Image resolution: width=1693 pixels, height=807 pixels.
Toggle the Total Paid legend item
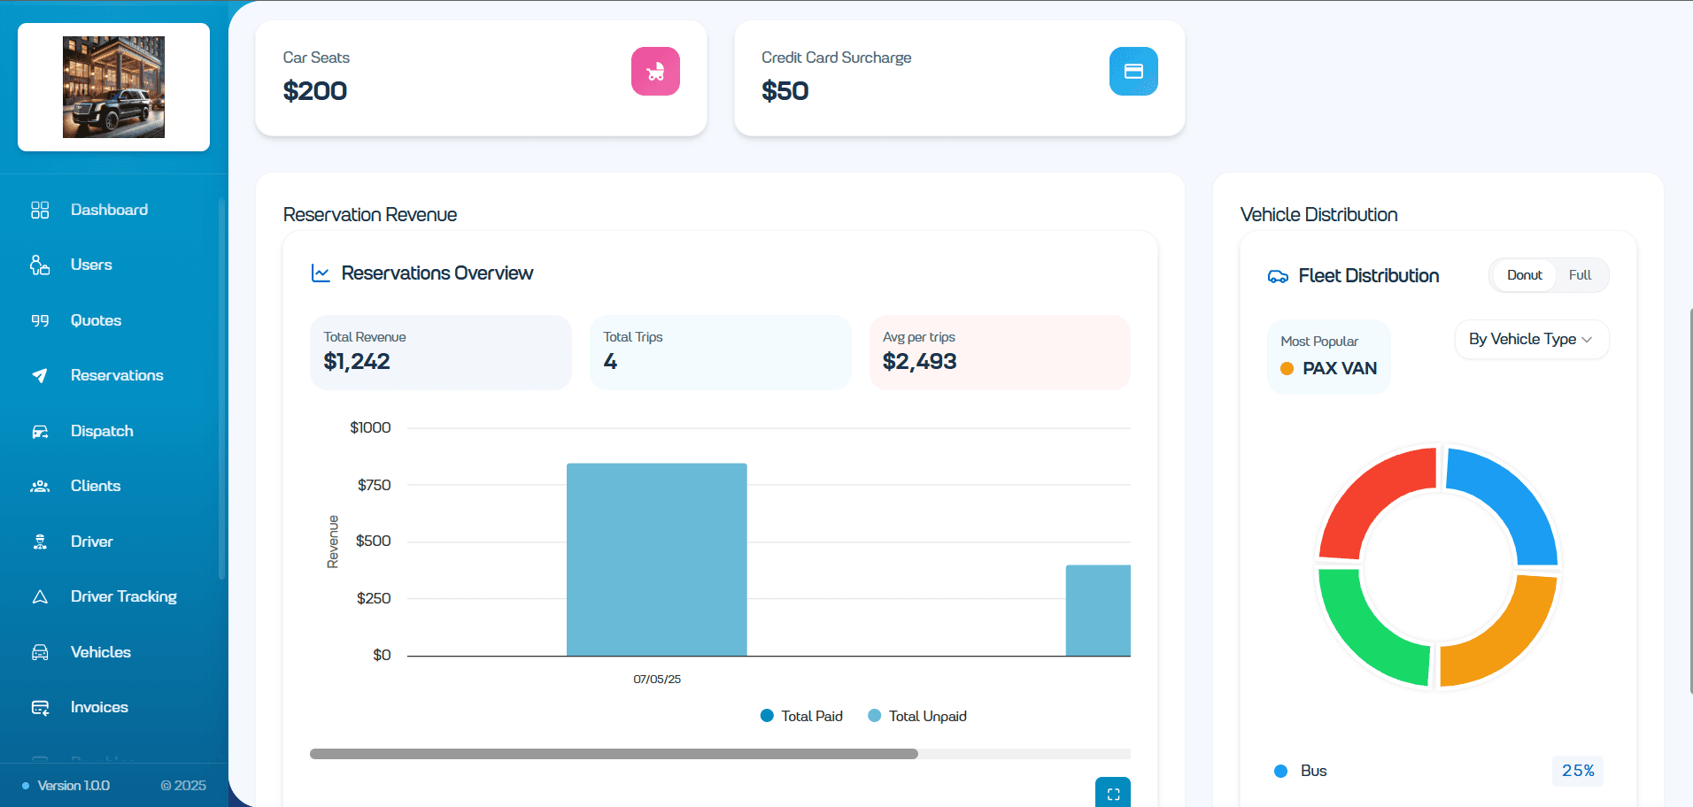point(800,715)
